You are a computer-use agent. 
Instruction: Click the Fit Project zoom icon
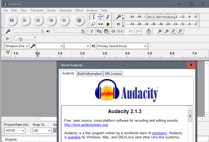pos(180,31)
